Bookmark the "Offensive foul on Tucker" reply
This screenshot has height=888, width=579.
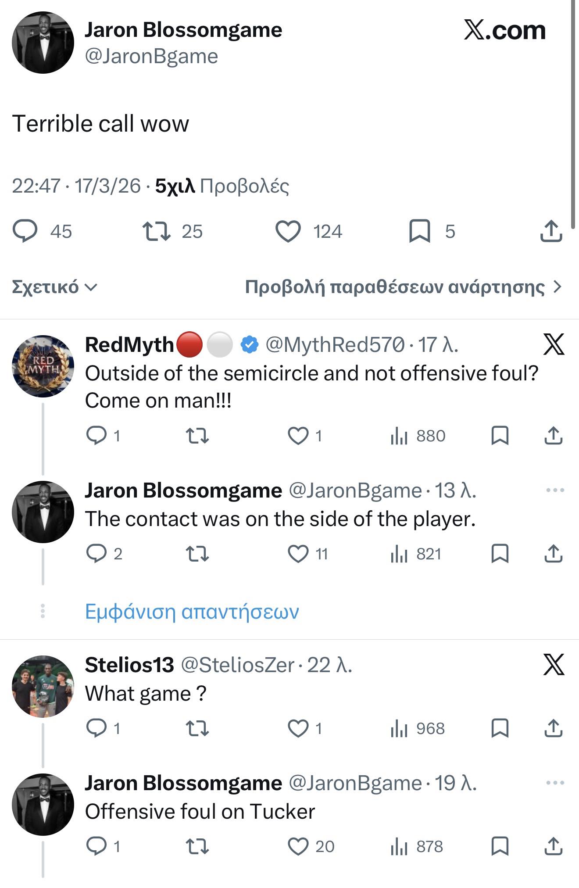(x=500, y=846)
